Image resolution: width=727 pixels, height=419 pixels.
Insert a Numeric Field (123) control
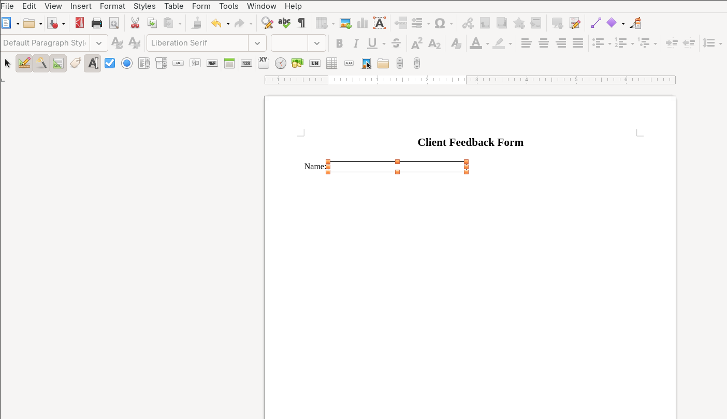tap(246, 63)
